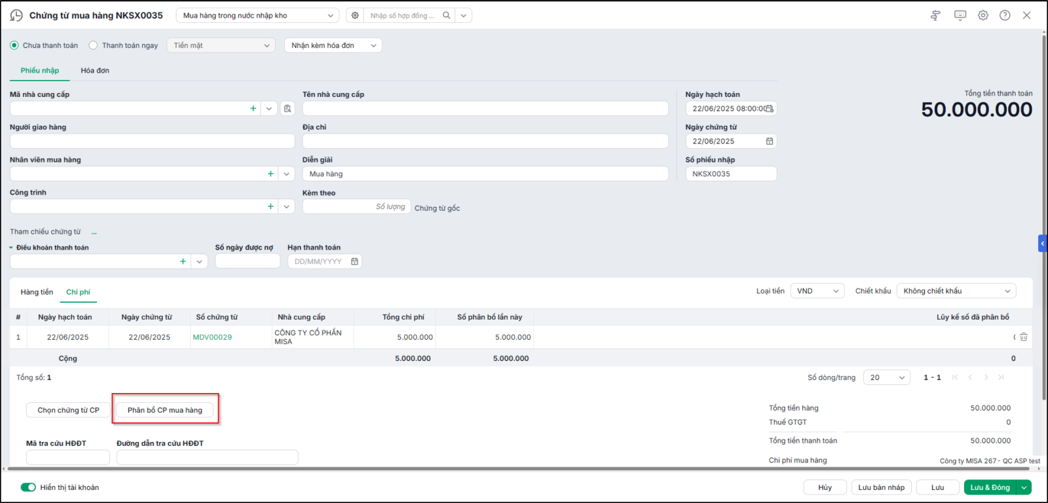
Task: Expand Điều khoản thanh toán dropdown arrow
Action: pos(199,261)
